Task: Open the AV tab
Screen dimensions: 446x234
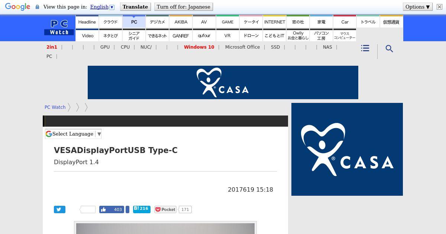Action: (204, 22)
